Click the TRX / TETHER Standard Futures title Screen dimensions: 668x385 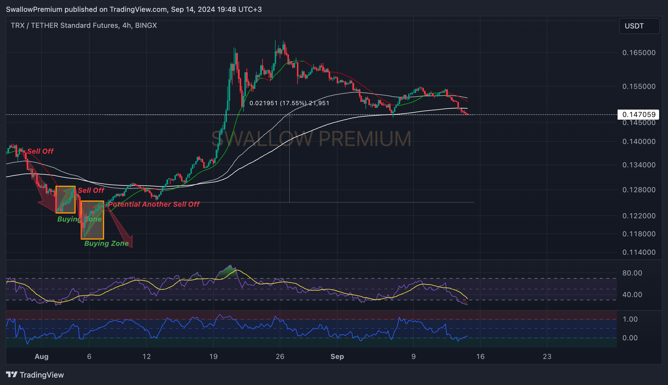coord(84,25)
